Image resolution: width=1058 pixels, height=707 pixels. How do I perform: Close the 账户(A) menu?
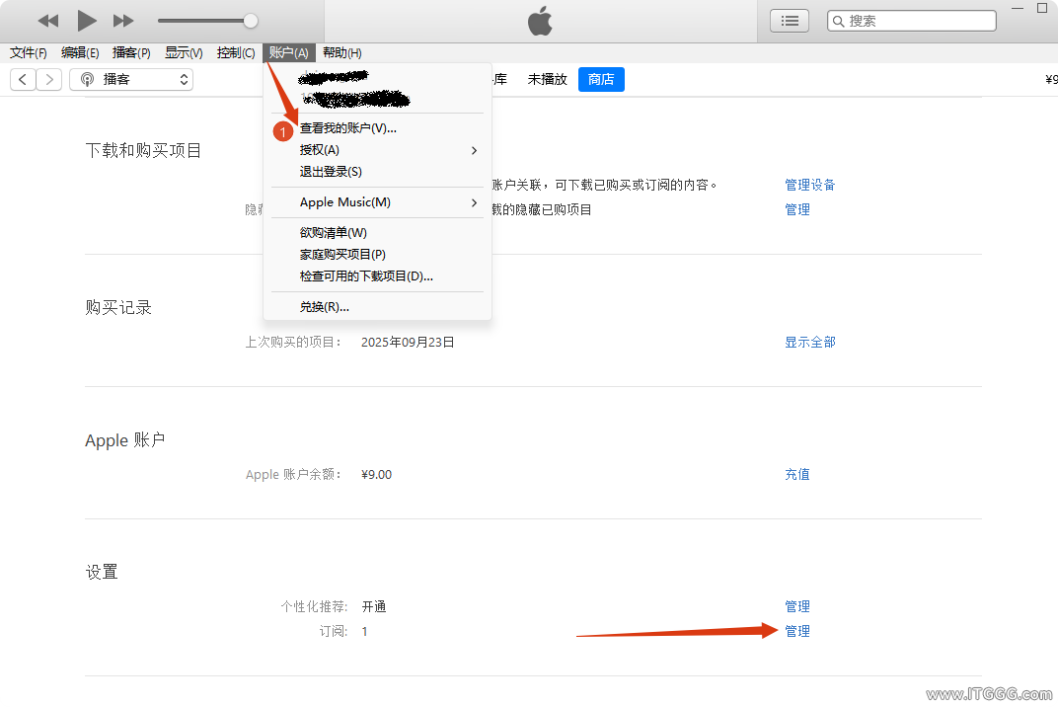pos(289,52)
